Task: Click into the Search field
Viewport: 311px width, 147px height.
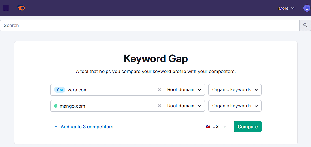Action: click(150, 25)
